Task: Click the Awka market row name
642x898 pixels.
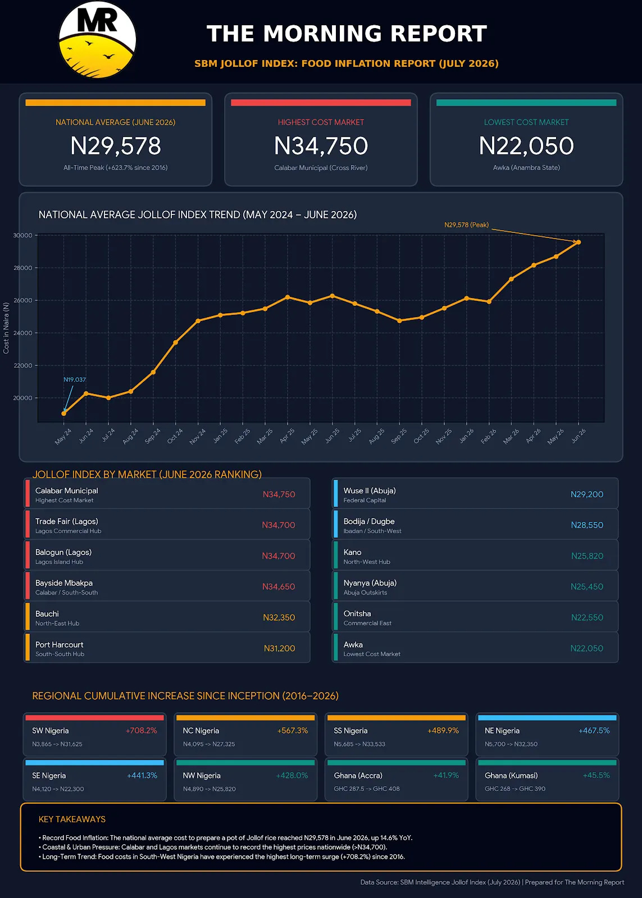Action: 353,645
